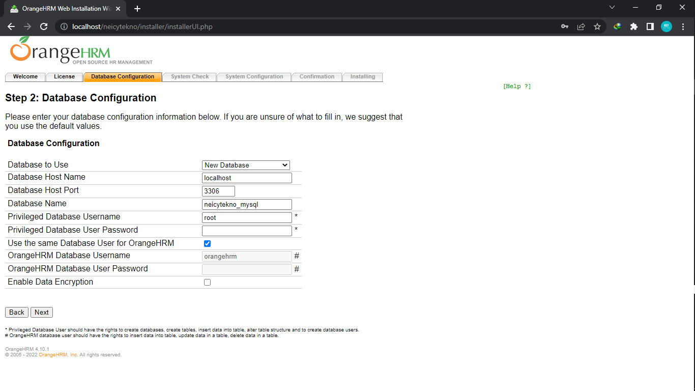Click the Step 2: Database Configuration heading
Viewport: 695px width, 391px height.
pos(81,98)
